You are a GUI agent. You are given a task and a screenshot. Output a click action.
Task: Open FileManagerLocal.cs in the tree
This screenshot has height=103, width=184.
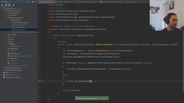tap(20, 25)
